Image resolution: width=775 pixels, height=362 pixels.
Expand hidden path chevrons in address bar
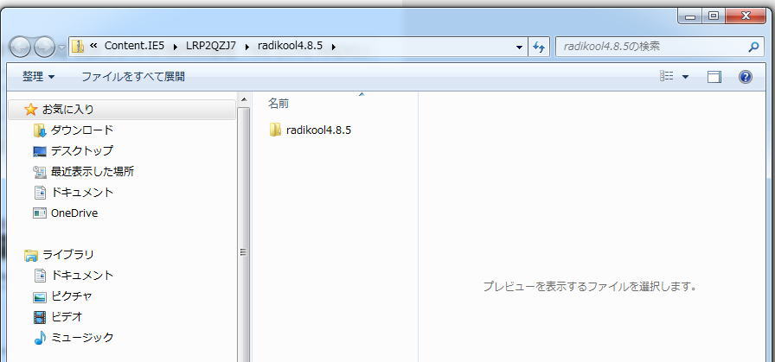click(x=93, y=47)
